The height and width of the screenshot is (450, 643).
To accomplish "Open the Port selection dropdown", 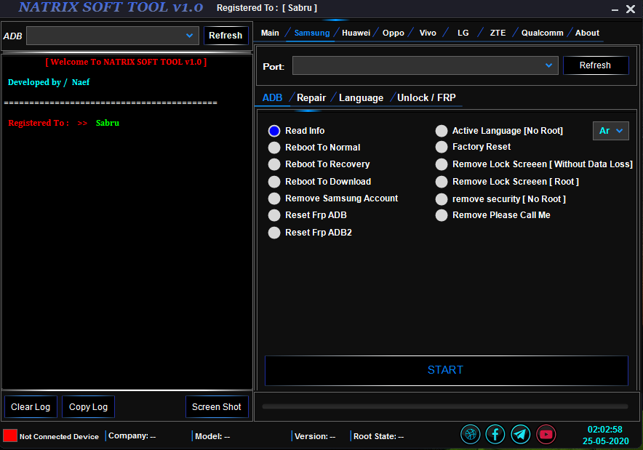I will click(426, 65).
